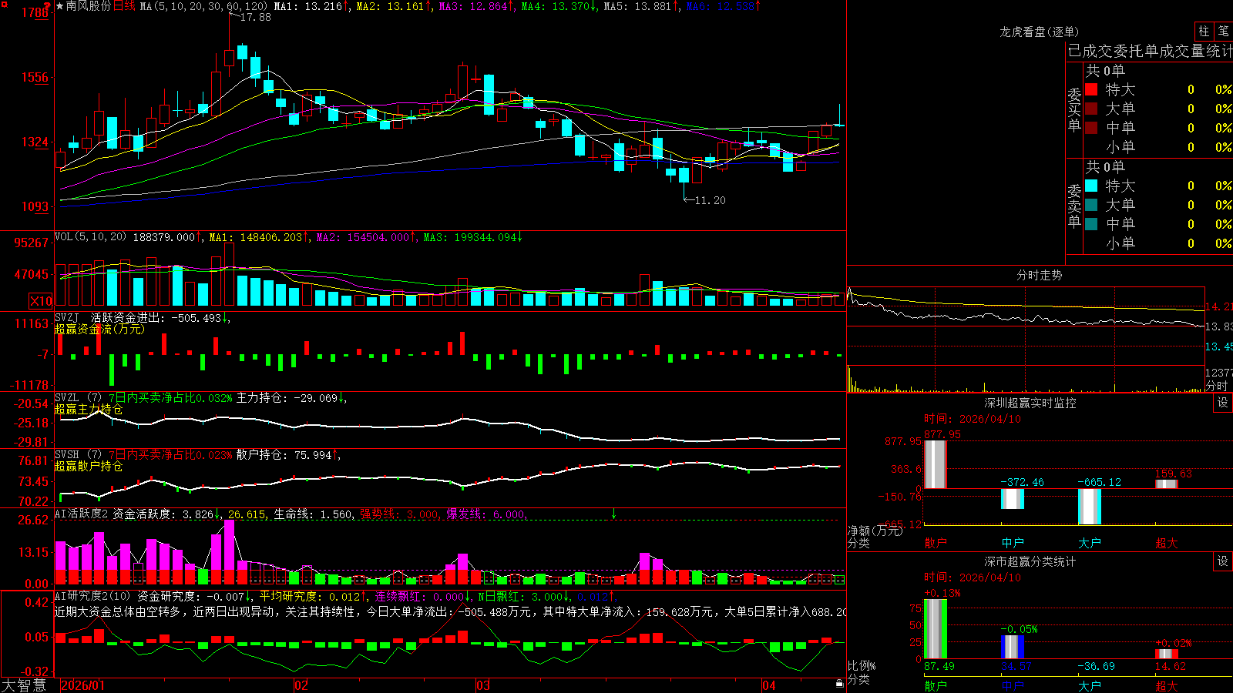Click the VOL(5,10,20) indicator label
This screenshot has width=1233, height=693.
pyautogui.click(x=90, y=237)
